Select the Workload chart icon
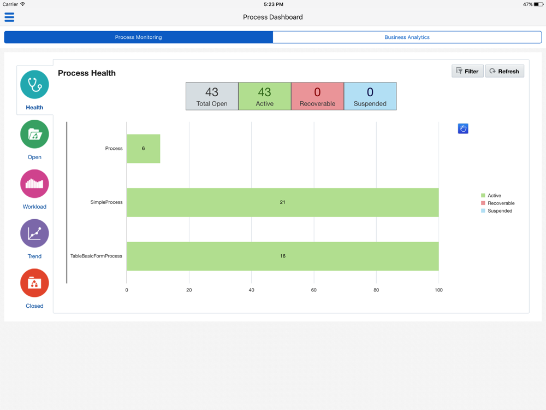 coord(34,184)
